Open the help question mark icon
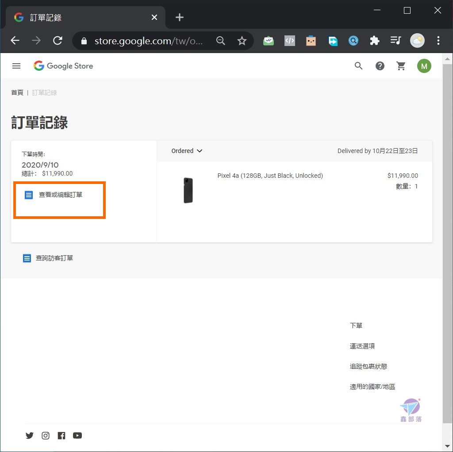The height and width of the screenshot is (452, 453). pos(380,66)
